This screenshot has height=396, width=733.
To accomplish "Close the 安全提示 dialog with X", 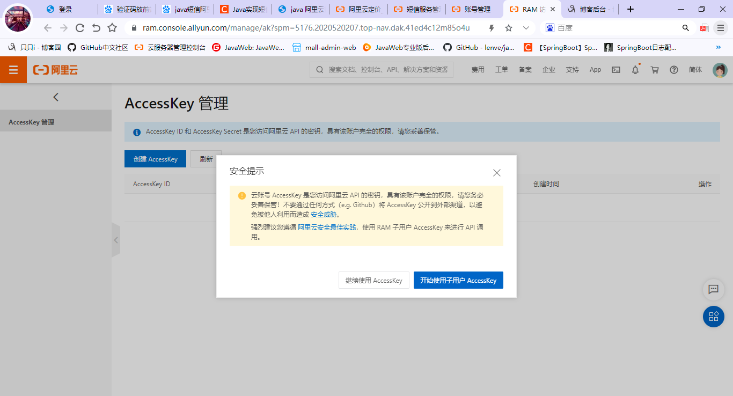I will coord(497,173).
